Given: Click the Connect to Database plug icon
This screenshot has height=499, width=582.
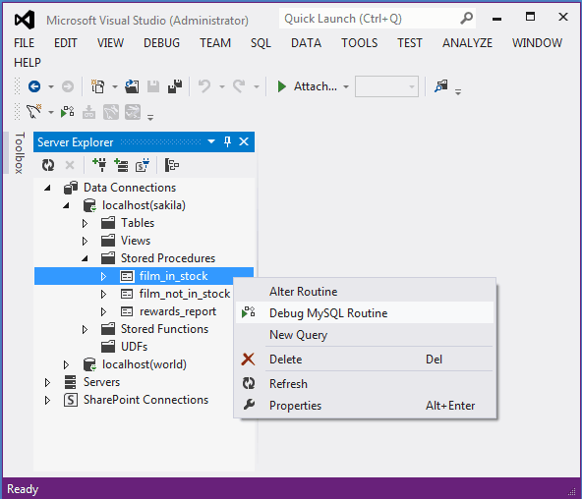Looking at the screenshot, I should click(x=99, y=165).
